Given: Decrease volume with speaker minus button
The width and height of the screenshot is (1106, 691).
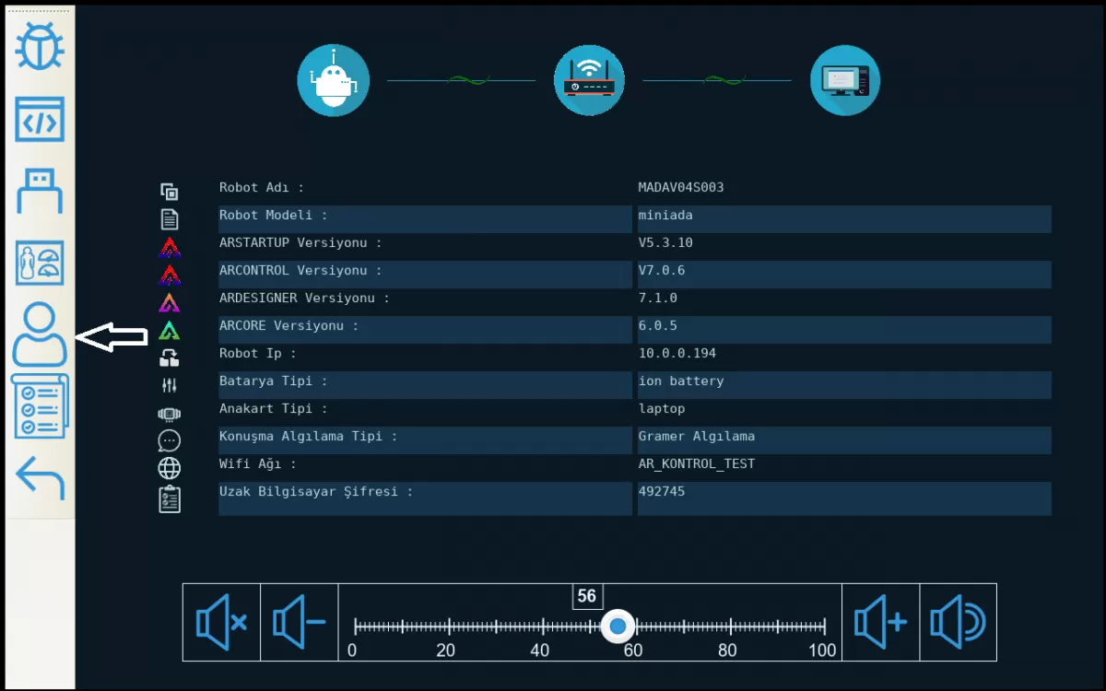Looking at the screenshot, I should pos(300,623).
